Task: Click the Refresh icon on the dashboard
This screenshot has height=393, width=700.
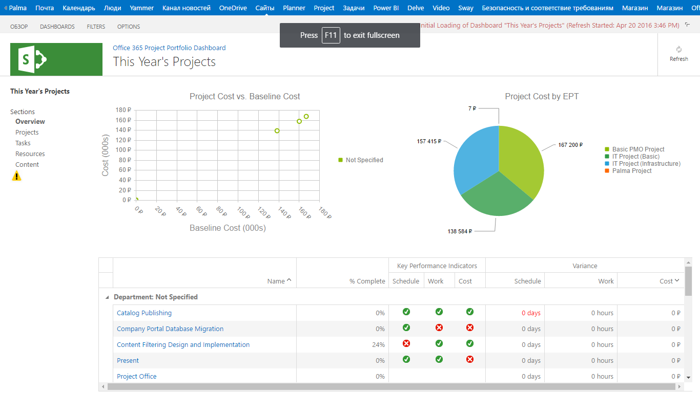Action: (x=678, y=49)
